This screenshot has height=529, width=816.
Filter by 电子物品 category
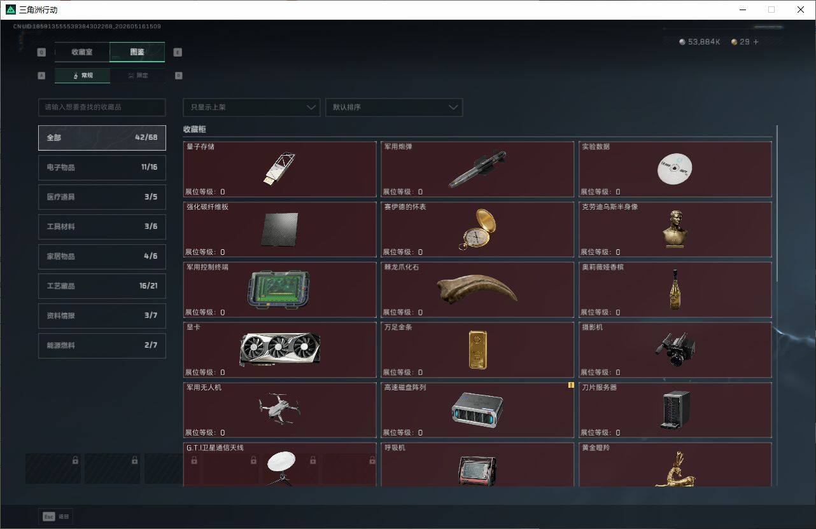[x=102, y=167]
